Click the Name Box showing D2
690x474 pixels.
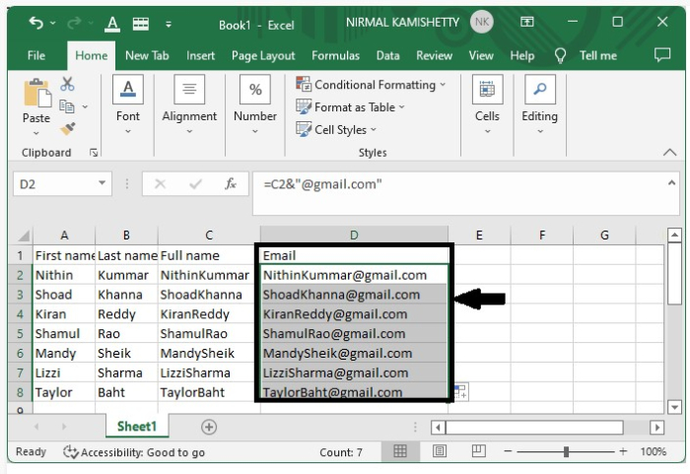(54, 184)
